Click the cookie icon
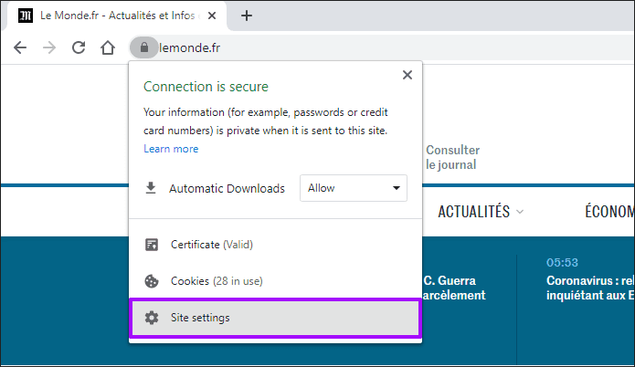Viewport: 635px width, 367px height. point(152,281)
